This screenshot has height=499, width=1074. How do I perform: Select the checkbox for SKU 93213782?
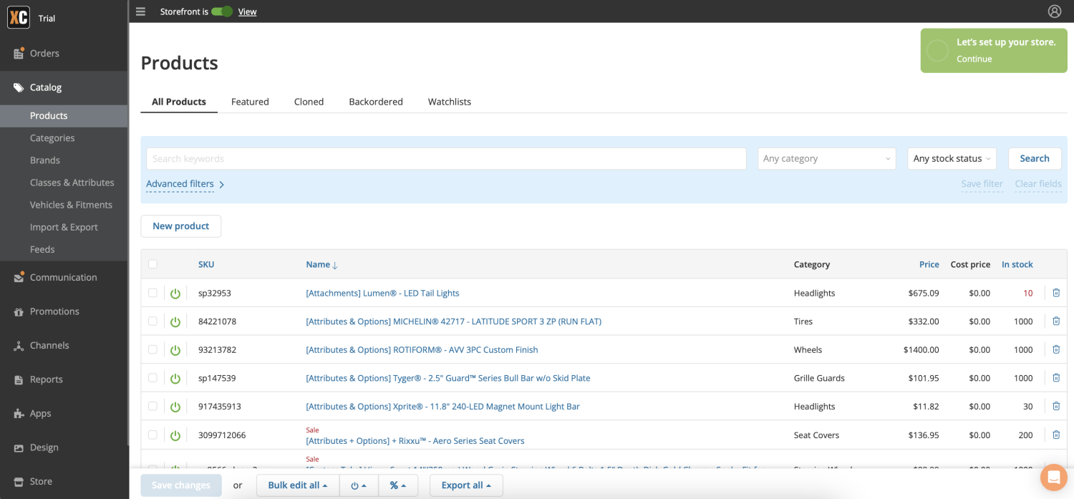153,349
